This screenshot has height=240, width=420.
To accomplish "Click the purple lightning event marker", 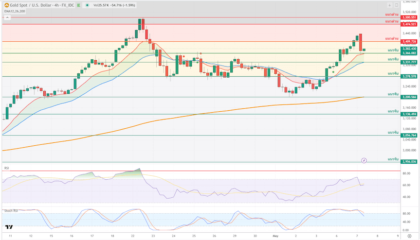I will [x=364, y=160].
